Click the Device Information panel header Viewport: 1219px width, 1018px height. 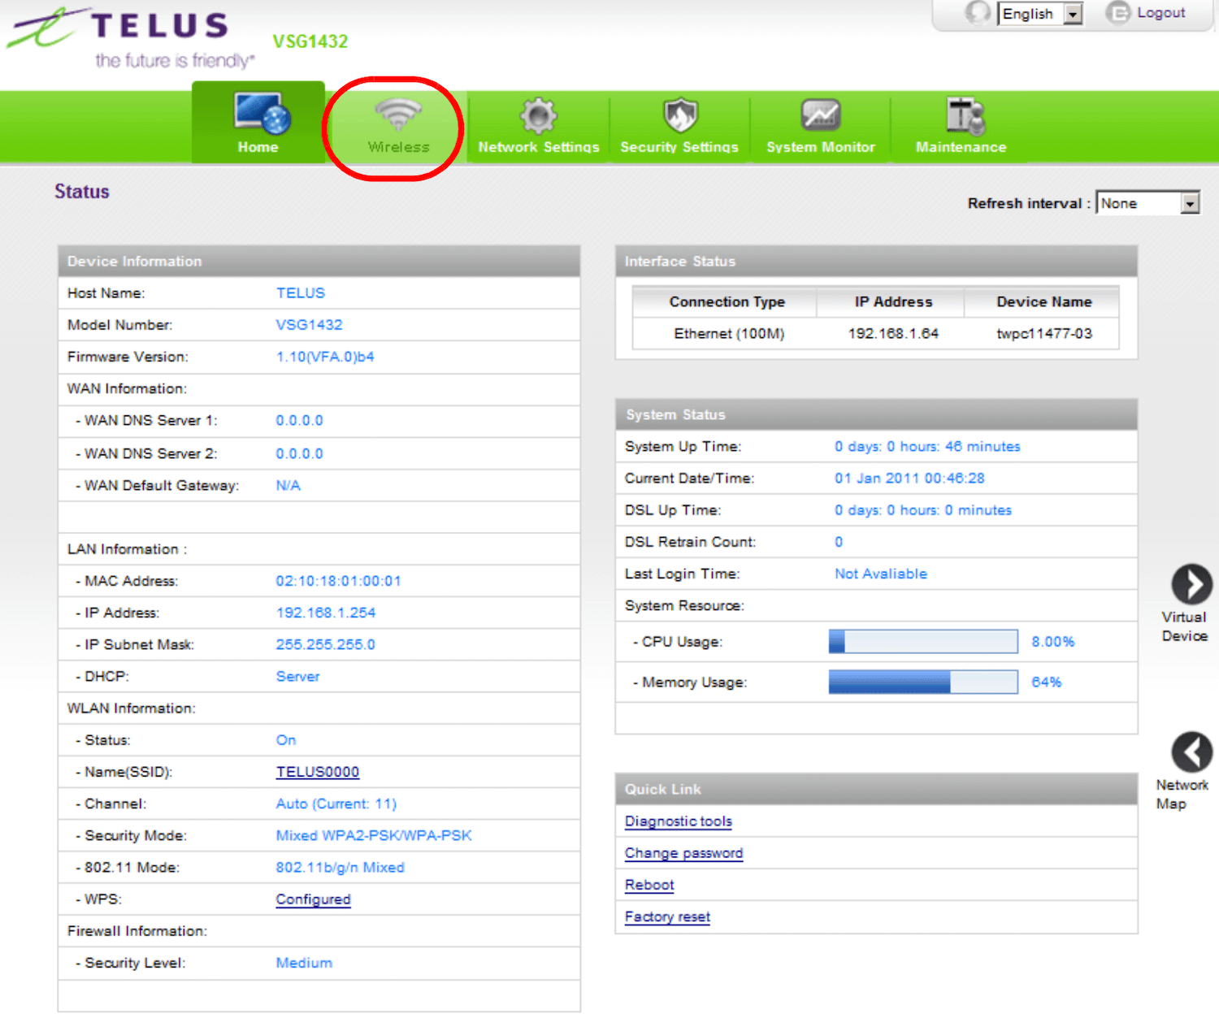click(x=319, y=261)
